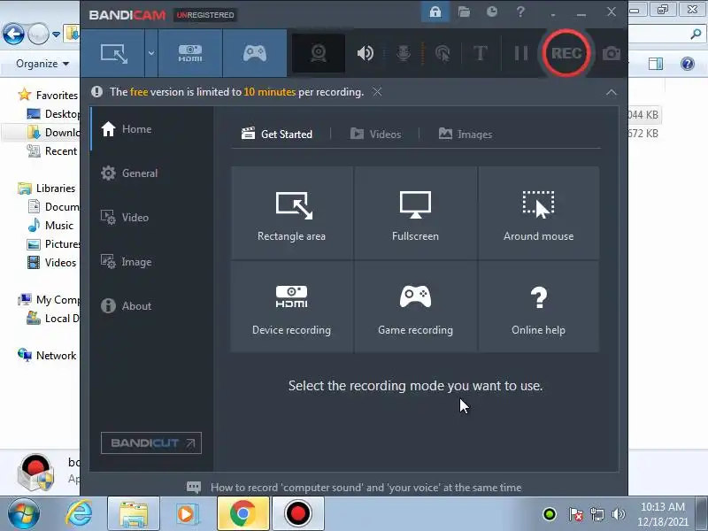The image size is (708, 531).
Task: Switch to the Get Started tab
Action: 277,135
